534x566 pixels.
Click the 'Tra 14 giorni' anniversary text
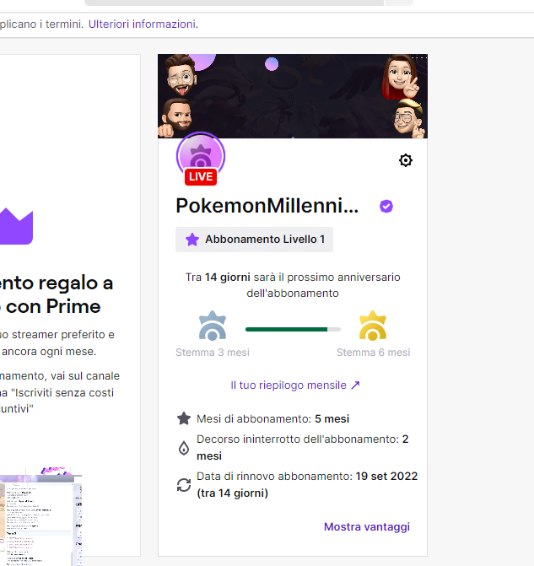(293, 285)
